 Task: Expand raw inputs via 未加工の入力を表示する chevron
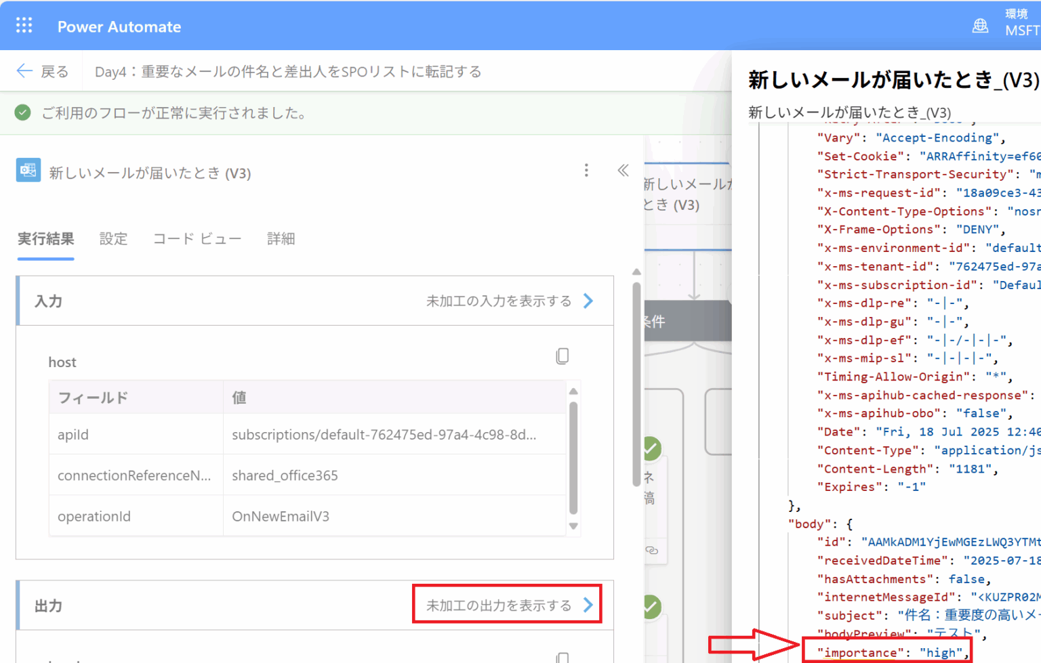tap(588, 301)
